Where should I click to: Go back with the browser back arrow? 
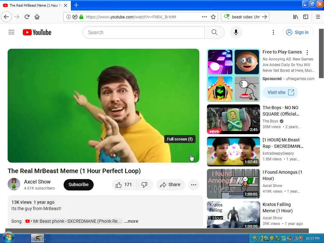click(6, 17)
